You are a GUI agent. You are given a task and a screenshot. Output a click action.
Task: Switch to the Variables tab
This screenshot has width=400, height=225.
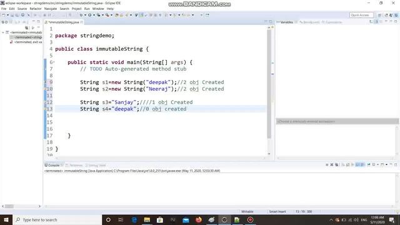[287, 22]
